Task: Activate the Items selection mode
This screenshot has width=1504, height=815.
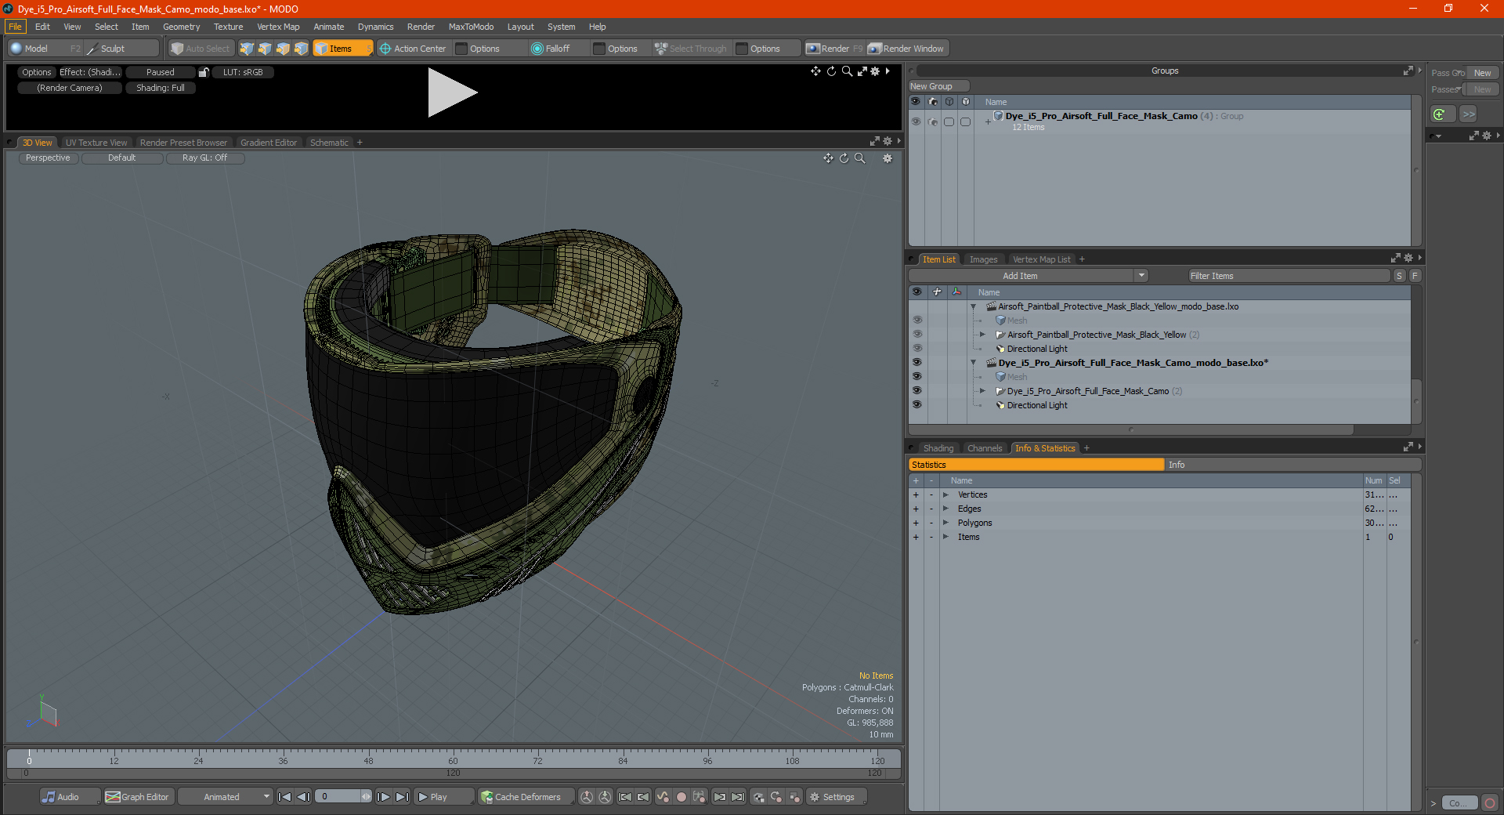Action: 342,49
